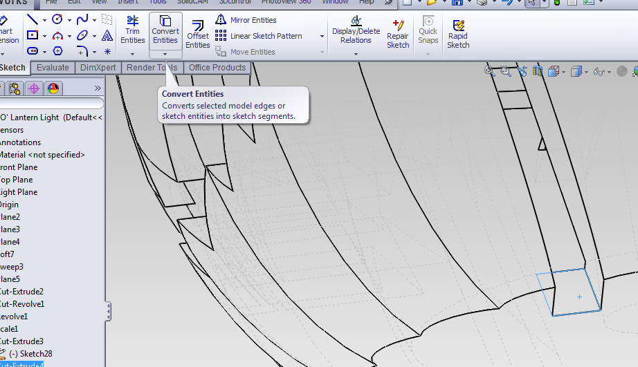Open the Display/Delete Relations dropdown arrow
Image resolution: width=638 pixels, height=367 pixels.
pos(356,54)
